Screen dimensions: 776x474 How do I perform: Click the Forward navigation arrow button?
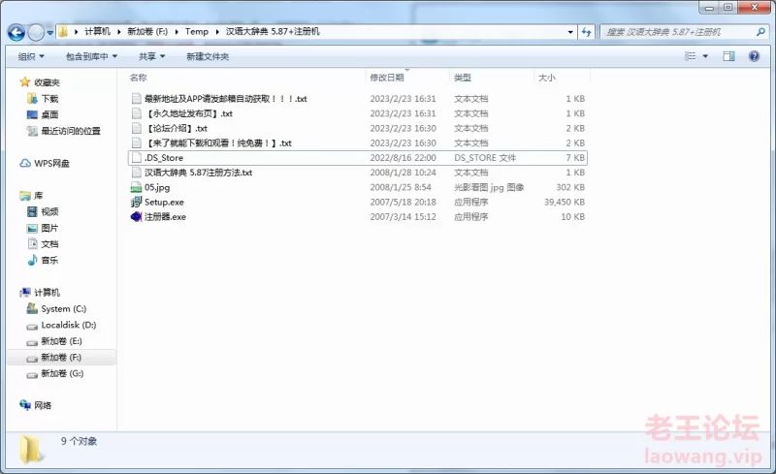click(36, 33)
